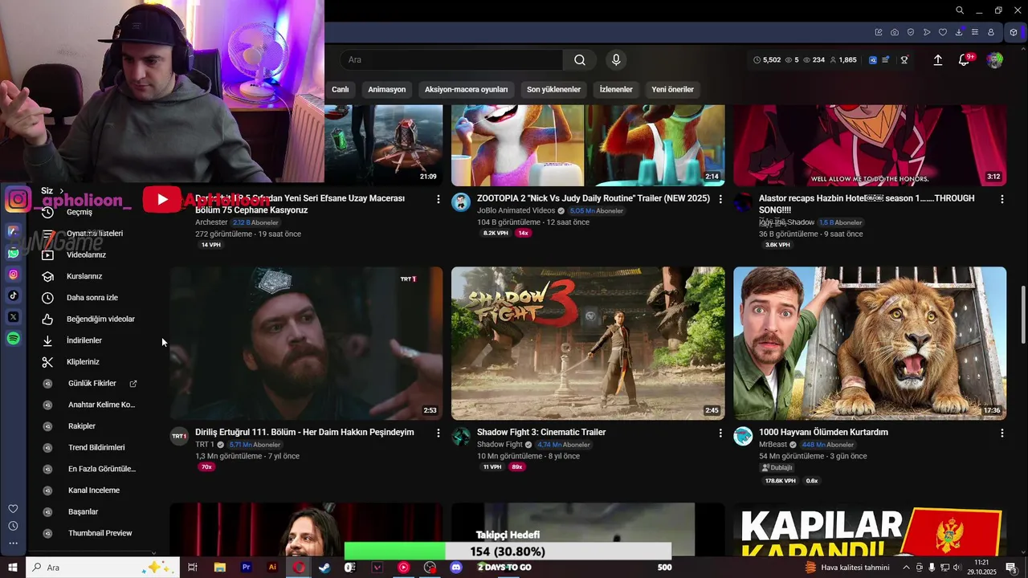This screenshot has height=578, width=1028.
Task: Select the Animasyon filter chip
Action: [387, 89]
